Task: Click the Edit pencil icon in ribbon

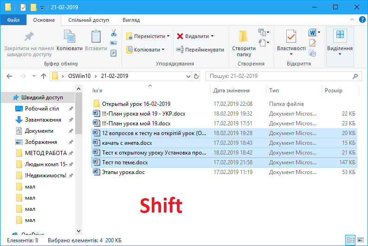Action: 312,43
